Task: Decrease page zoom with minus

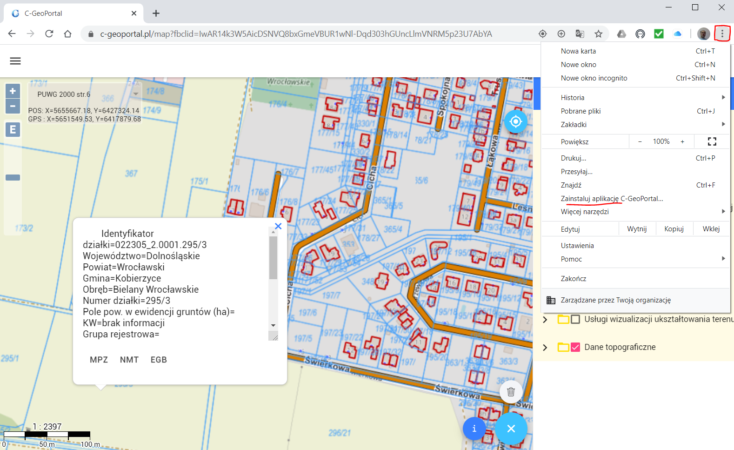Action: tap(640, 141)
